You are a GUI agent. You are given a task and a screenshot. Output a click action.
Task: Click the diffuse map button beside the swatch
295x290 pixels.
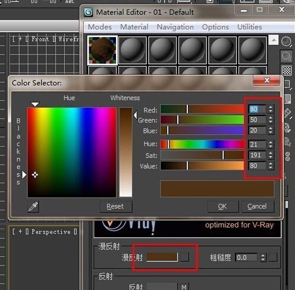(x=185, y=257)
